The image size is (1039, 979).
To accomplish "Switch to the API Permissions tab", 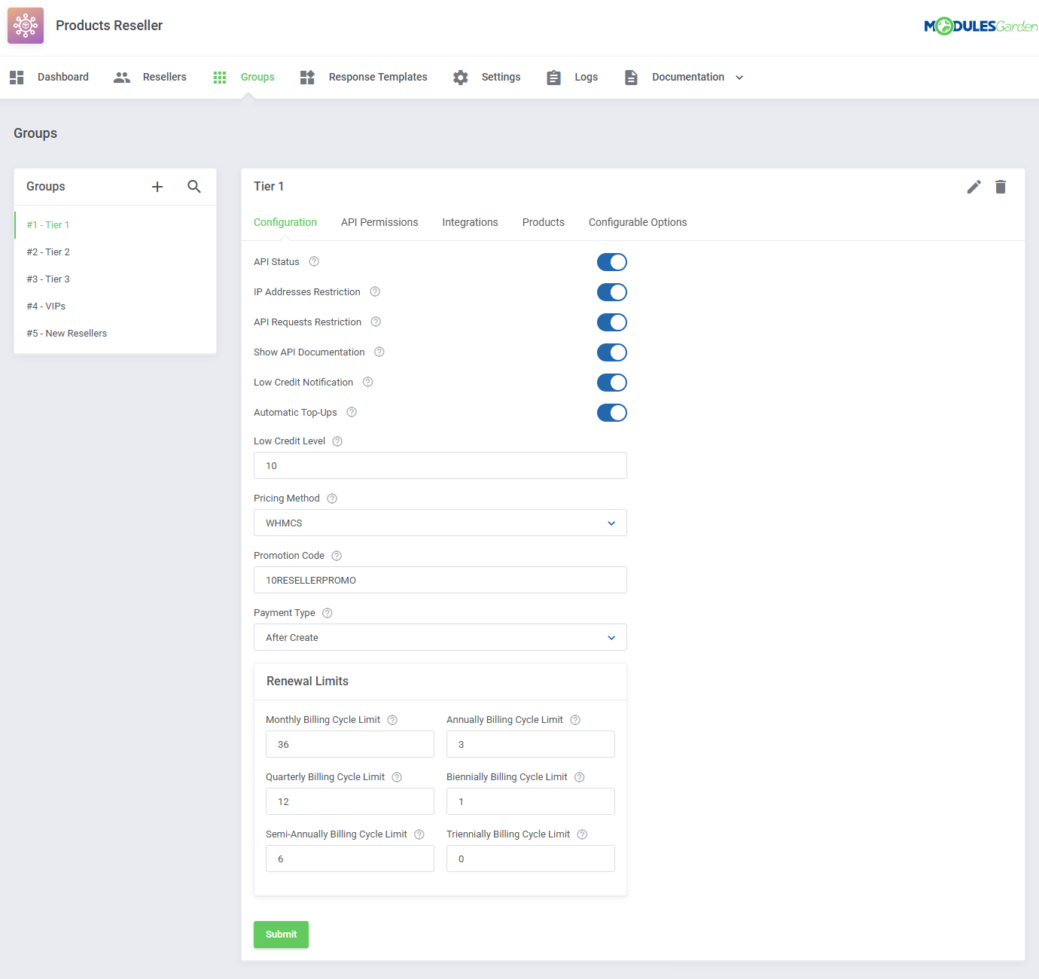I will click(x=379, y=222).
